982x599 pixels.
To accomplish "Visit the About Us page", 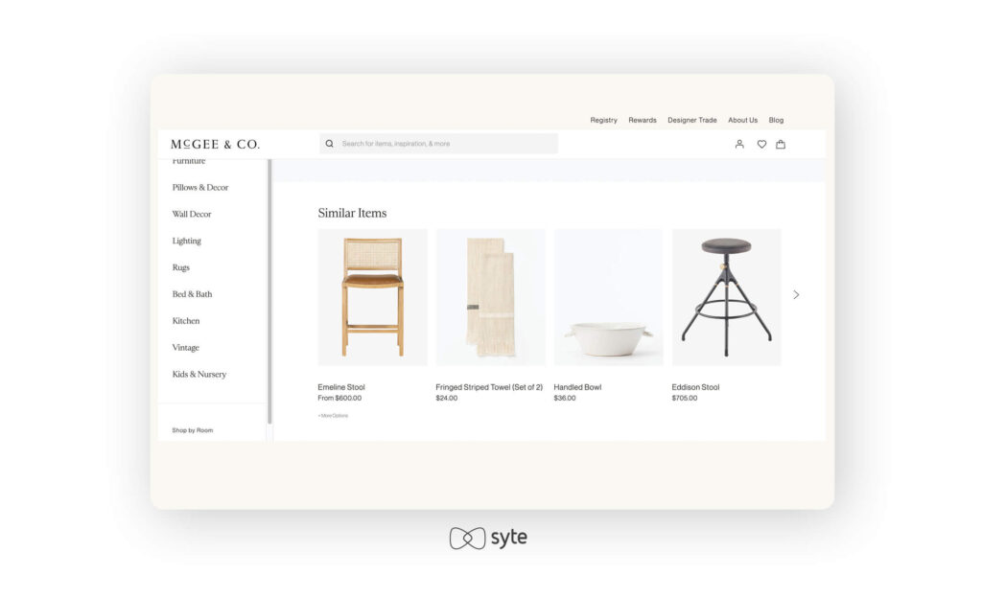I will (743, 120).
